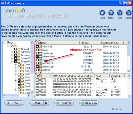
Task: Sort by File Size column header
Action: pos(90,43)
